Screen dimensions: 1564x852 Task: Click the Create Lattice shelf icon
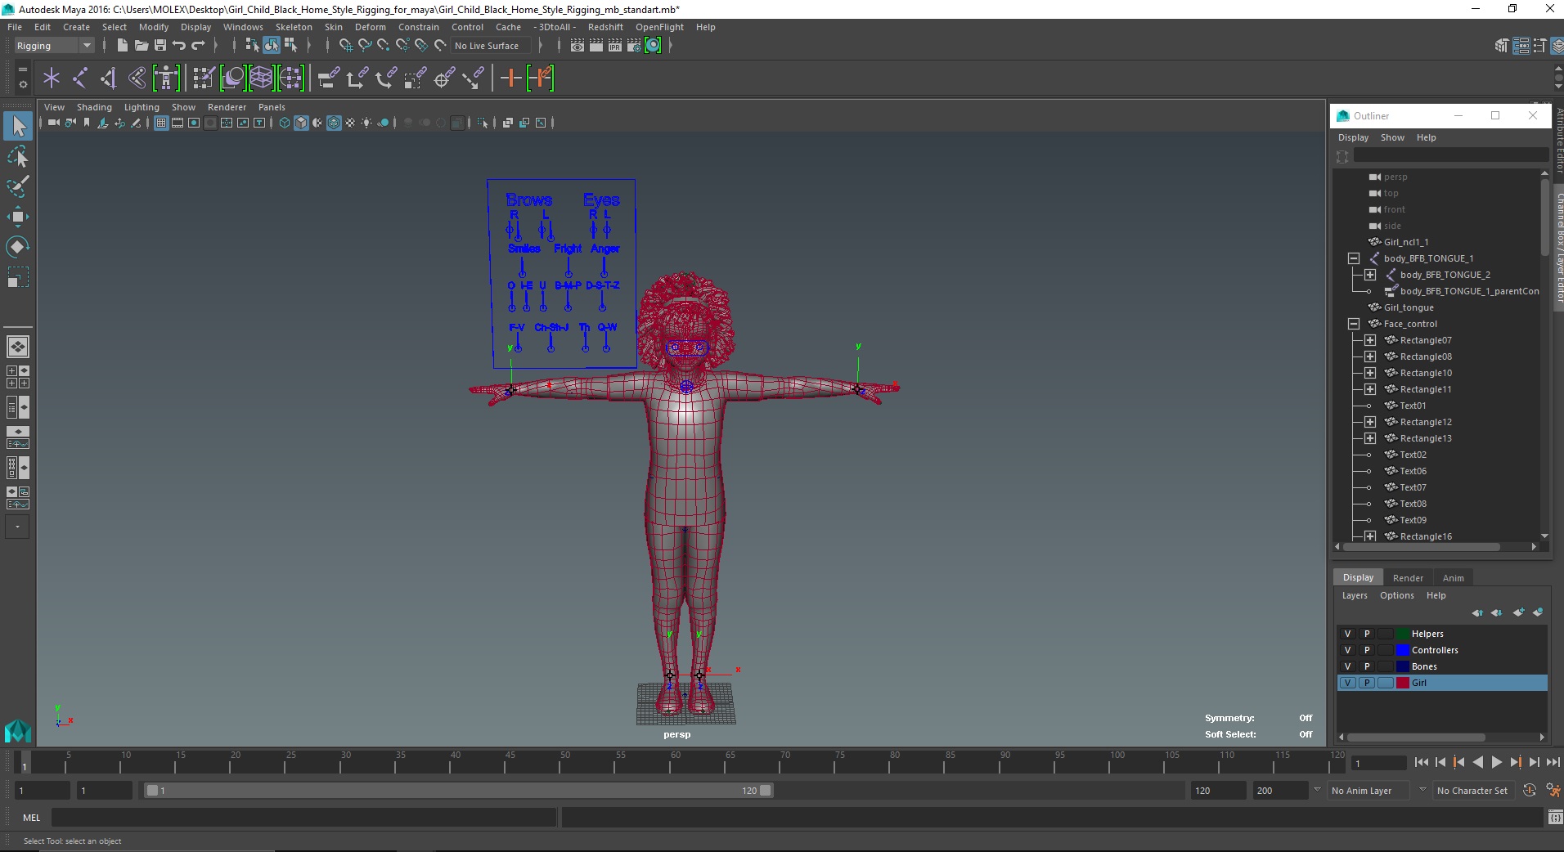click(x=261, y=78)
